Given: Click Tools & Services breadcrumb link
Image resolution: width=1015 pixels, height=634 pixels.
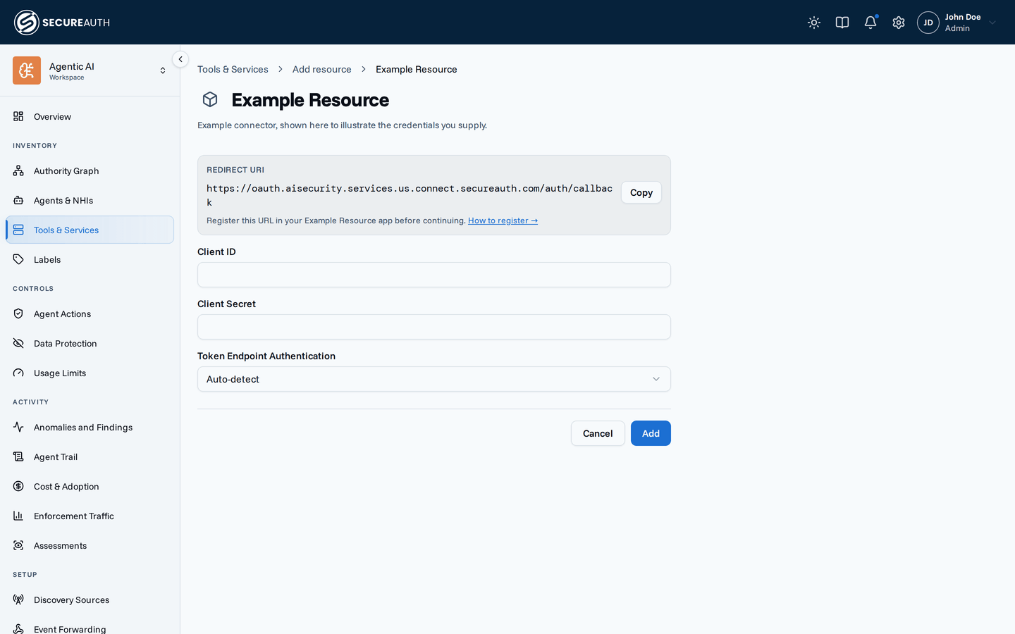Looking at the screenshot, I should (233, 69).
